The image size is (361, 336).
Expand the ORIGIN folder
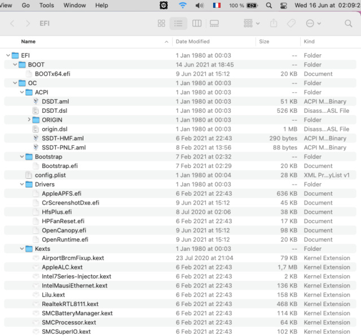click(29, 120)
